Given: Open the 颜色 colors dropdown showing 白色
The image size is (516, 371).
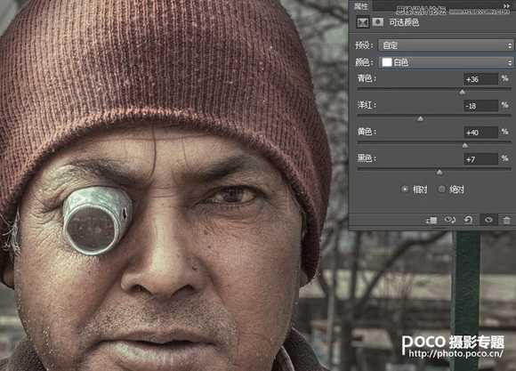Looking at the screenshot, I should (x=447, y=62).
